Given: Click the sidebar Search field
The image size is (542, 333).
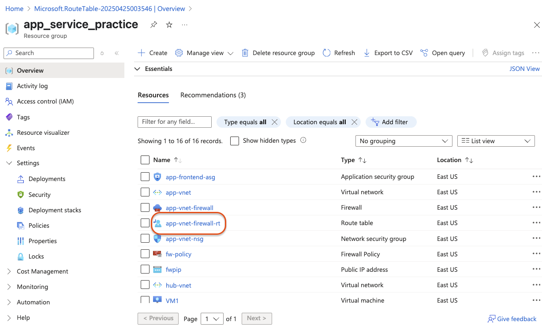Looking at the screenshot, I should [49, 53].
